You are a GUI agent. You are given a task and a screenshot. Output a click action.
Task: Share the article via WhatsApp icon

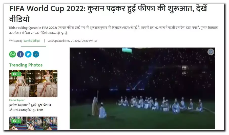coord(13,54)
